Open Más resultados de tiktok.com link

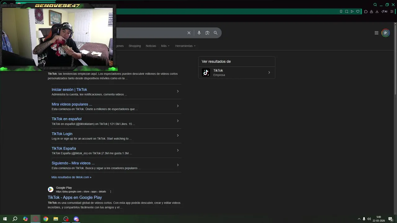71,177
